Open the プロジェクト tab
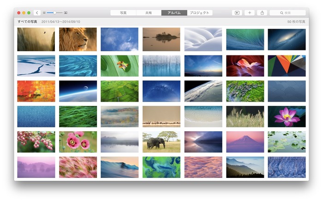Viewport: 323px width, 201px height. (200, 13)
